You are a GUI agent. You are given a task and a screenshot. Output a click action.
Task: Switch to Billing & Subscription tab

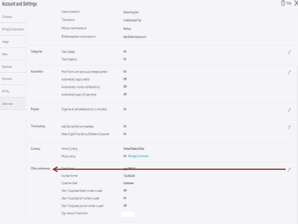coord(13,29)
